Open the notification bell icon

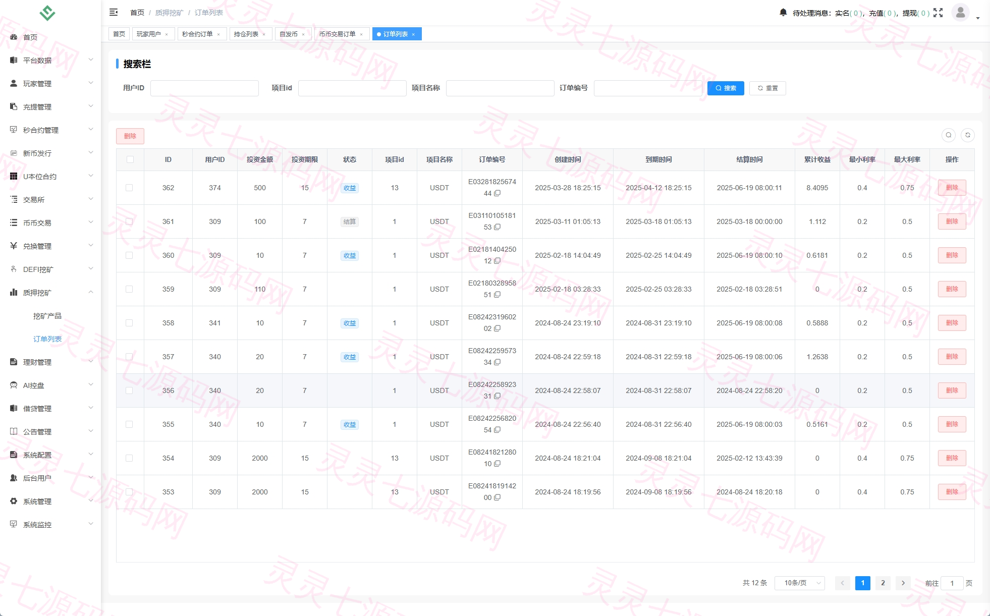[x=783, y=12]
